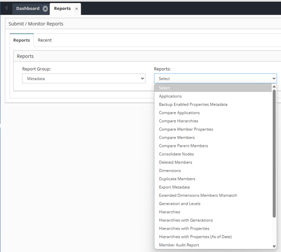
Task: Pick Backup Enabled Properties Metadata report
Action: (213, 104)
